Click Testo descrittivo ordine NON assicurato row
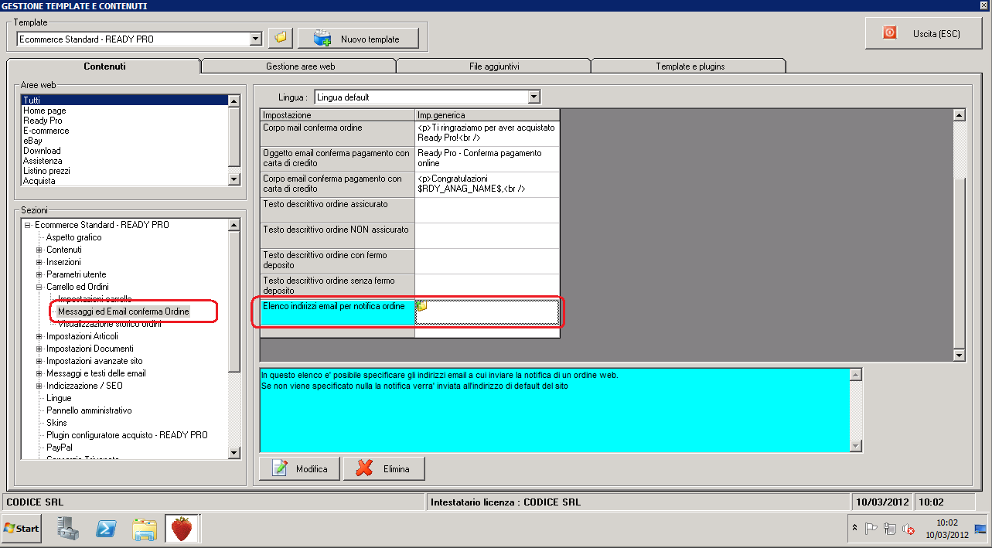Viewport: 992px width, 548px height. (410, 236)
